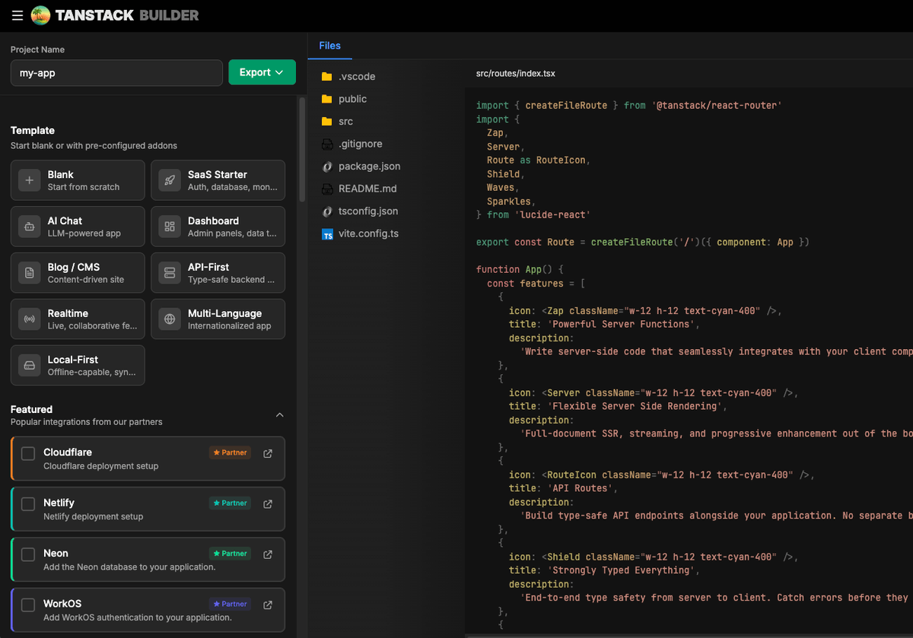Click the server icon on API-First template
The image size is (913, 638).
pos(170,273)
